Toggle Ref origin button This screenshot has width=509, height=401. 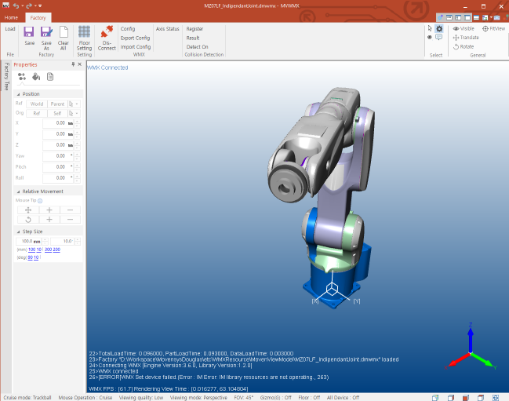[37, 113]
